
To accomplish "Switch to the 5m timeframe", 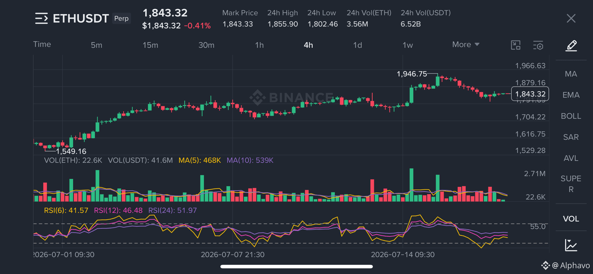I will (96, 45).
